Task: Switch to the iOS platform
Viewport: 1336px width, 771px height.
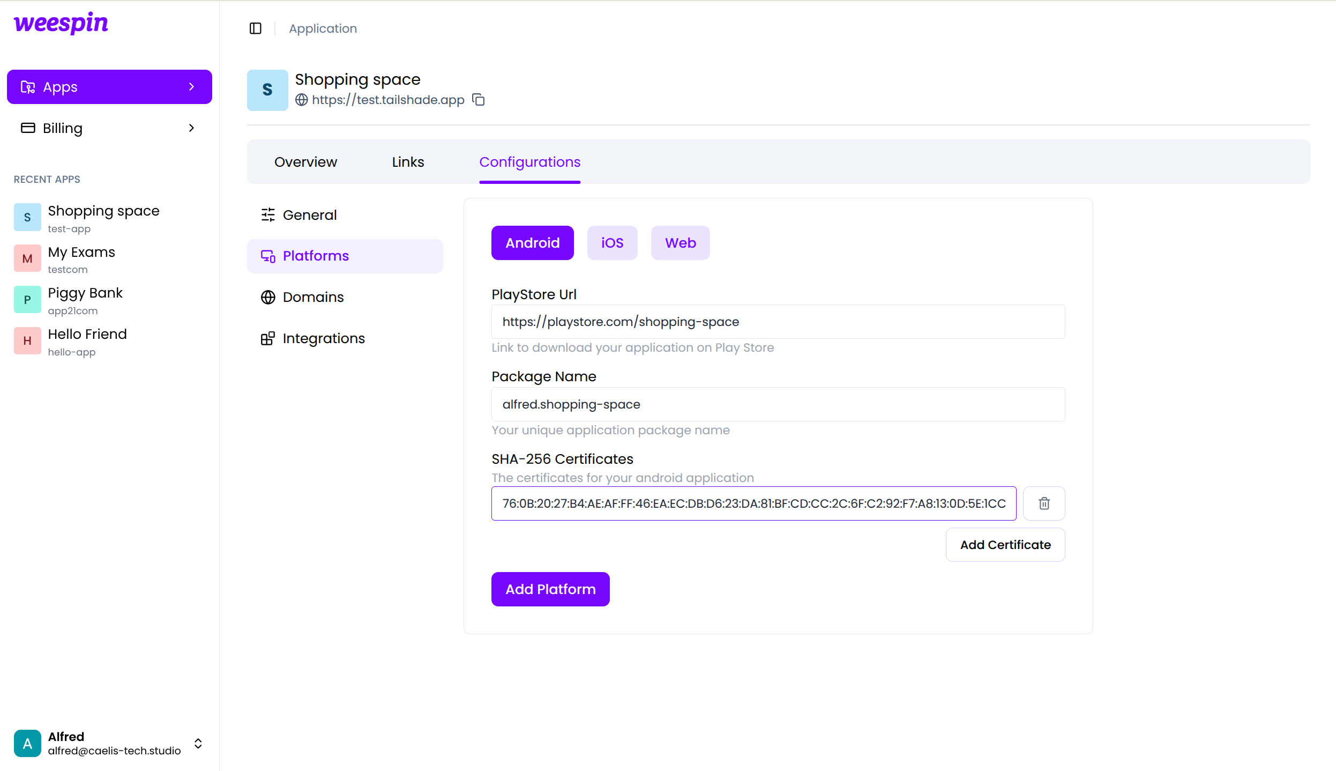Action: pyautogui.click(x=612, y=242)
